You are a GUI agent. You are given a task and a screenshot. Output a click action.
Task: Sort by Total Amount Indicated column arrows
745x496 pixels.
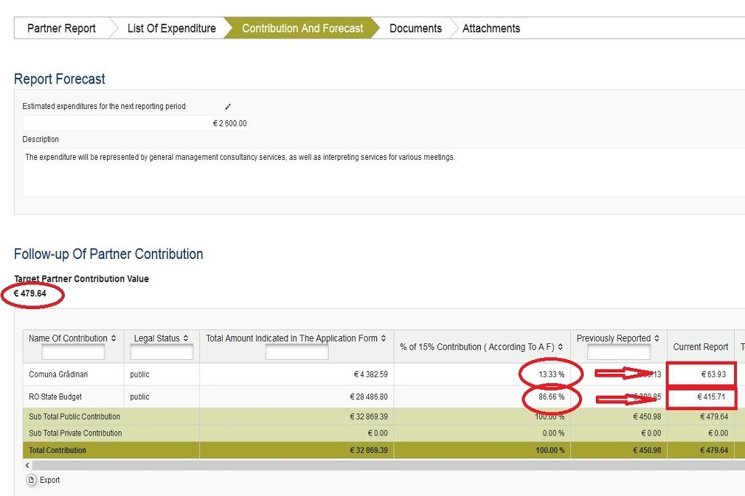click(x=384, y=338)
